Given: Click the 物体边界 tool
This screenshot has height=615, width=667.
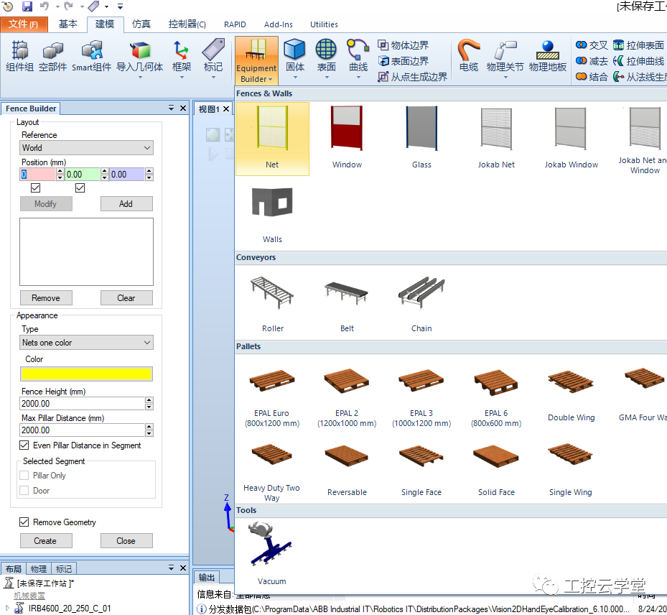Looking at the screenshot, I should (404, 45).
